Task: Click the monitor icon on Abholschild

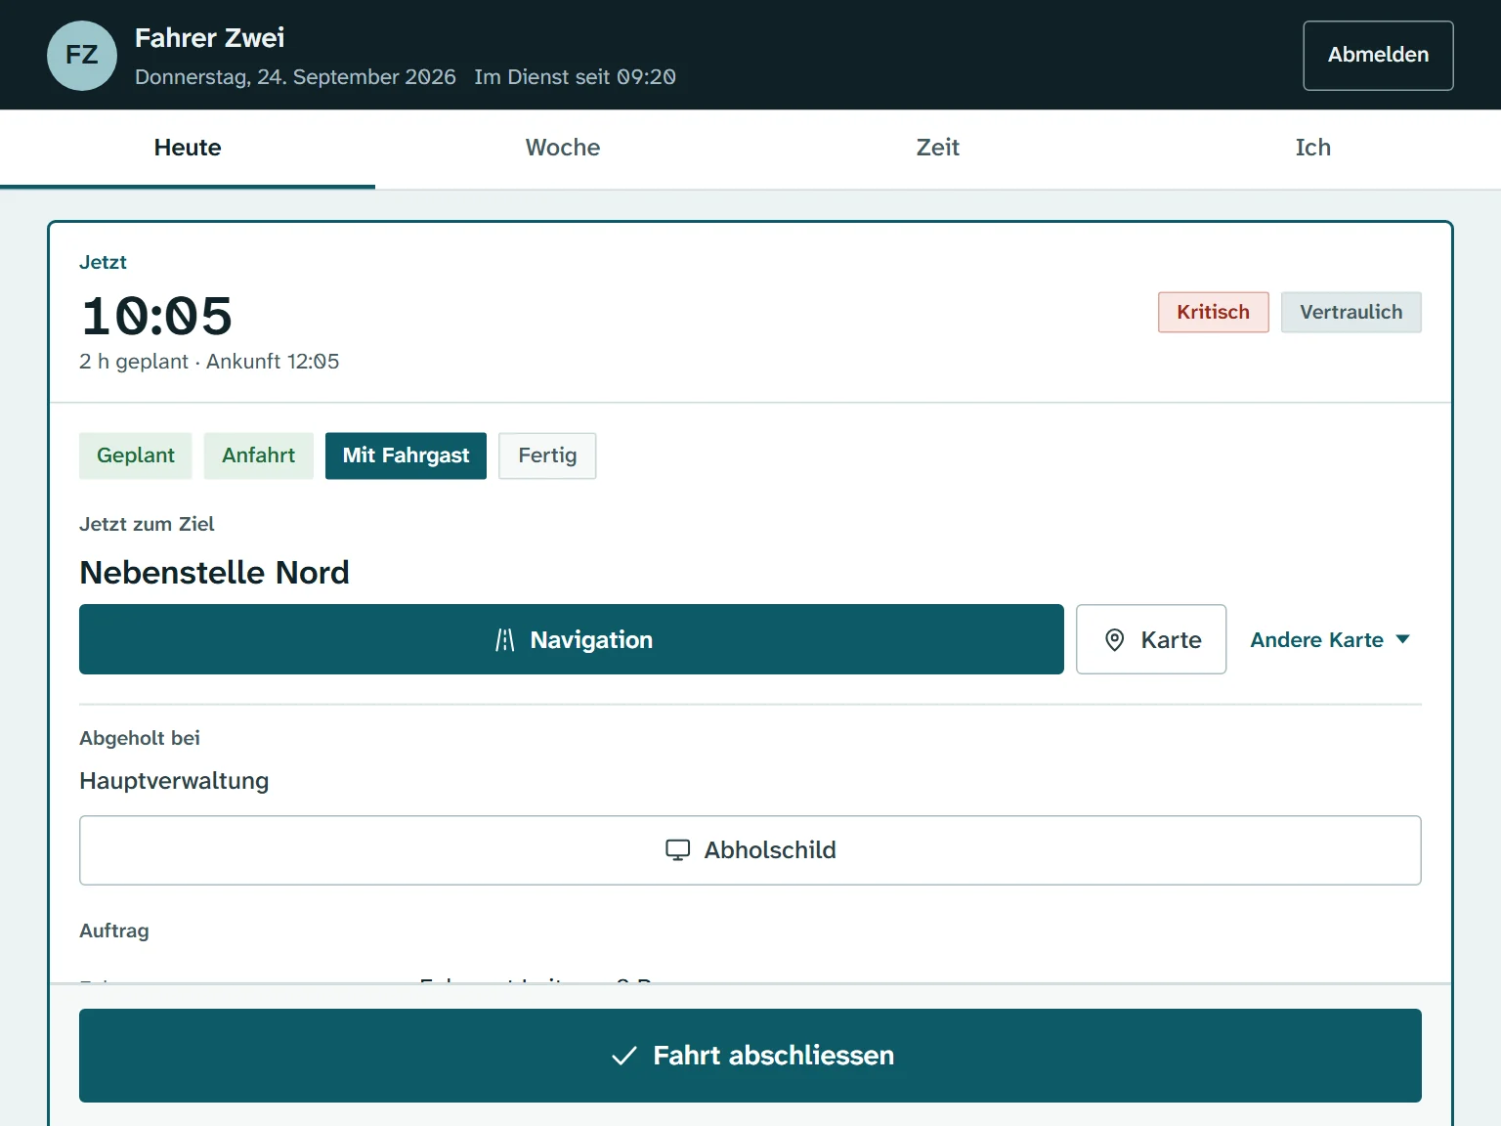Action: tap(677, 850)
